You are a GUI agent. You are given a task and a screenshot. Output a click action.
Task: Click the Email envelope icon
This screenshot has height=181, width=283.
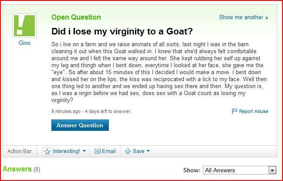point(97,151)
